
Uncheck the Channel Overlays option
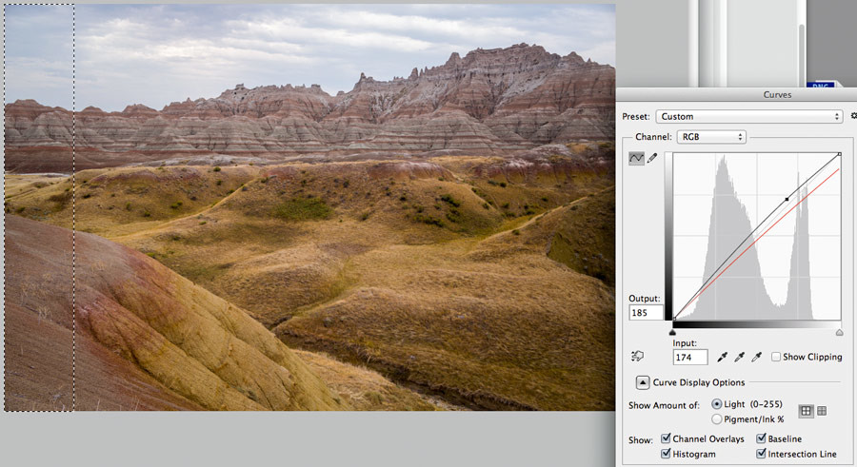667,439
